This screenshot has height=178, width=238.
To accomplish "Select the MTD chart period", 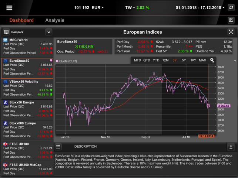I will [x=137, y=60].
